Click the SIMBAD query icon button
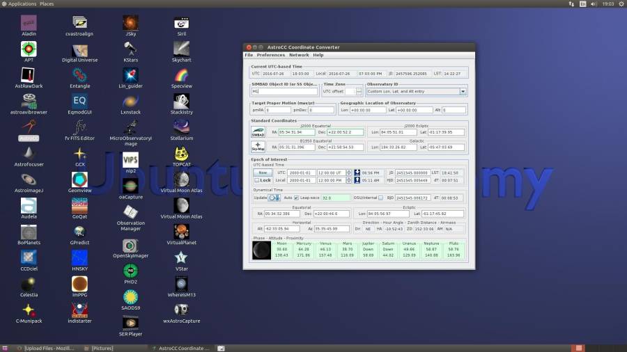The height and width of the screenshot is (352, 627). click(x=258, y=132)
